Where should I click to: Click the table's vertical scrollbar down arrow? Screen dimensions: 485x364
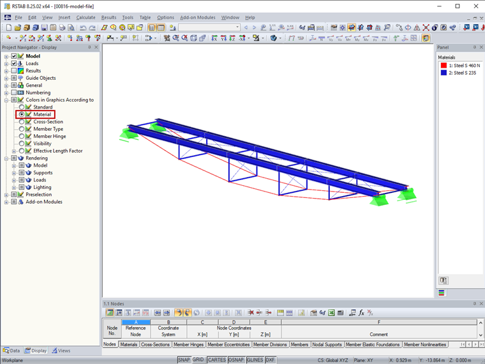point(481,335)
